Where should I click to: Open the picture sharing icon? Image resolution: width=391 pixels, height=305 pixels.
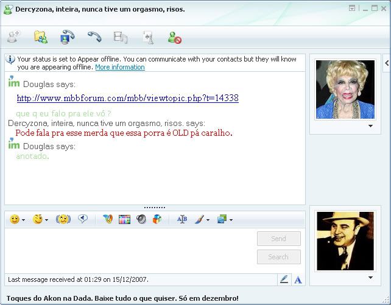[x=222, y=219]
